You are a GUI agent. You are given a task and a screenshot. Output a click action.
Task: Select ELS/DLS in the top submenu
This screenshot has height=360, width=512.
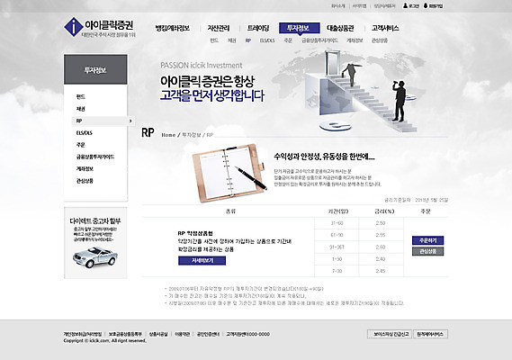(x=267, y=40)
